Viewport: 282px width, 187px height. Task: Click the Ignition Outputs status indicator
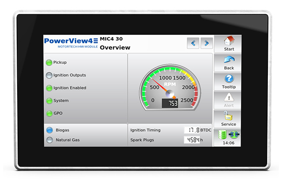pyautogui.click(x=49, y=75)
